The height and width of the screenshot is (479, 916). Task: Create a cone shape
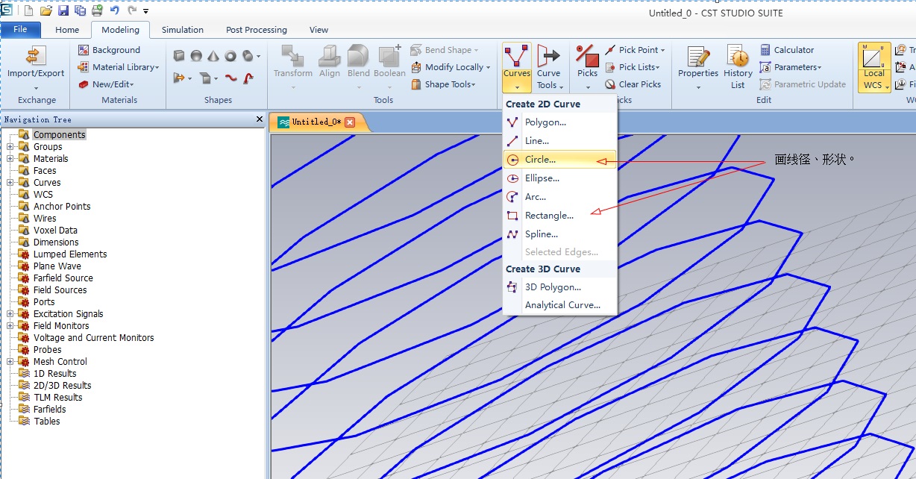tap(213, 56)
